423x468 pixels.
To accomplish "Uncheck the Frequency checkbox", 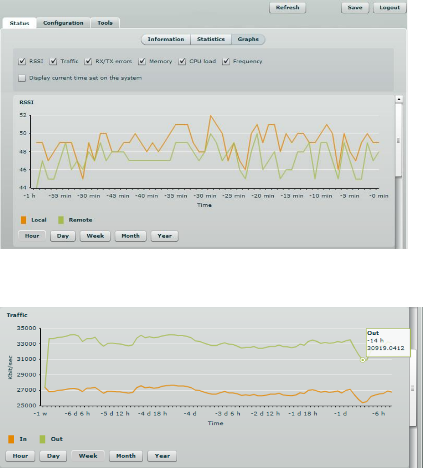I will pyautogui.click(x=226, y=62).
